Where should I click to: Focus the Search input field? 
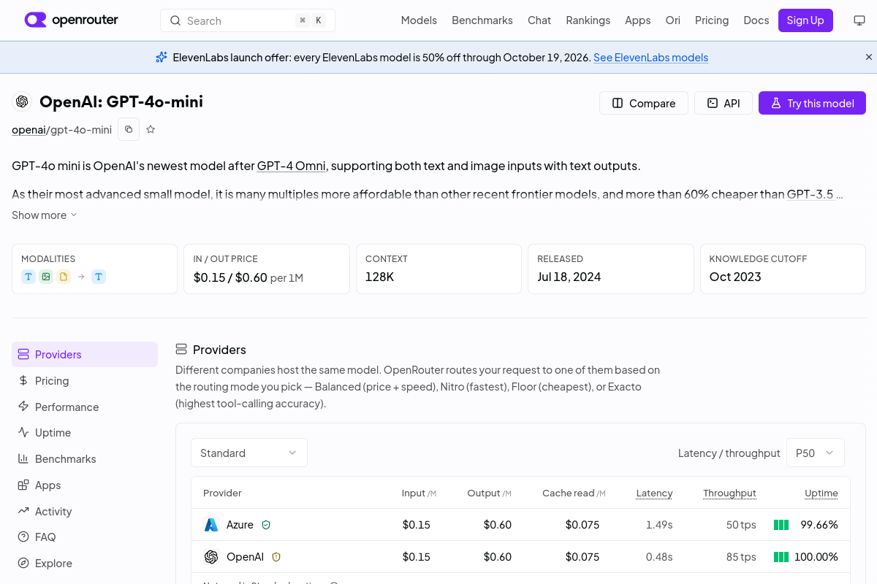click(x=248, y=20)
